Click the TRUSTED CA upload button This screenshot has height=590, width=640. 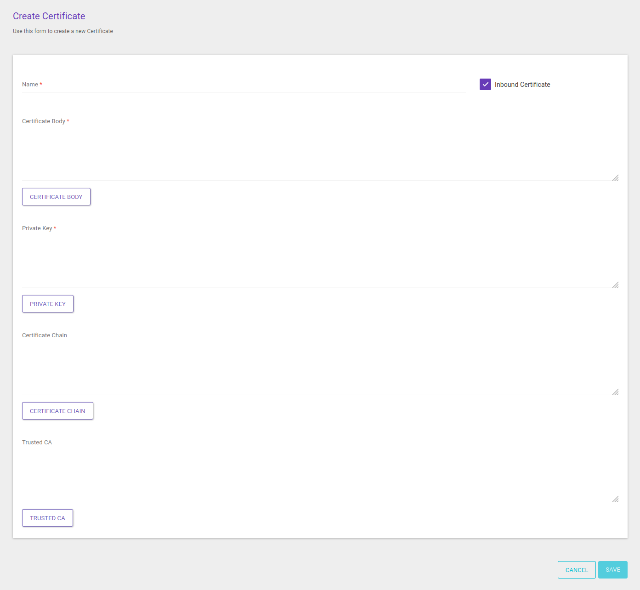point(47,517)
